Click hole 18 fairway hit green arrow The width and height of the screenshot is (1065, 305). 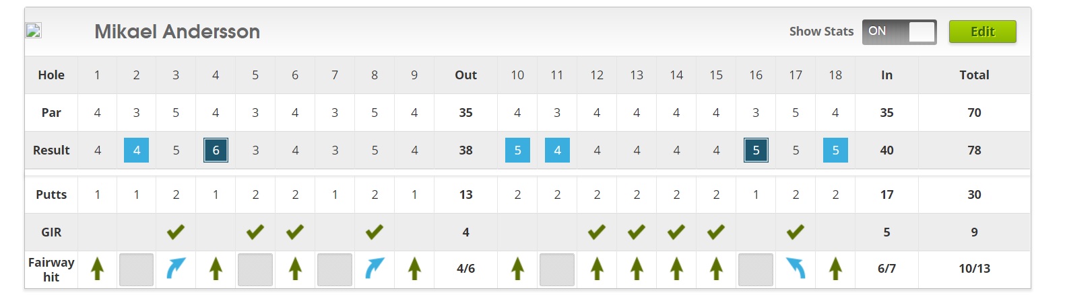835,268
